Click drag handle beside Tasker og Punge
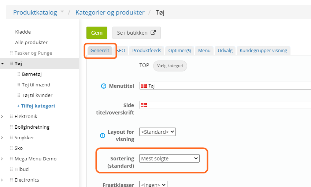 [x=11, y=53]
